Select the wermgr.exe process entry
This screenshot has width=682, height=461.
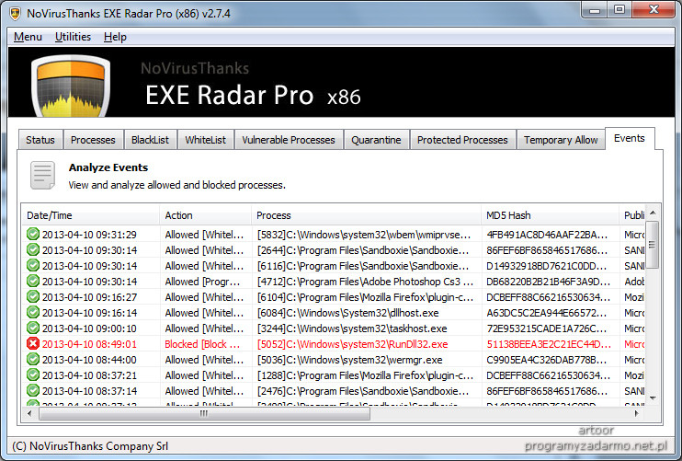349,360
